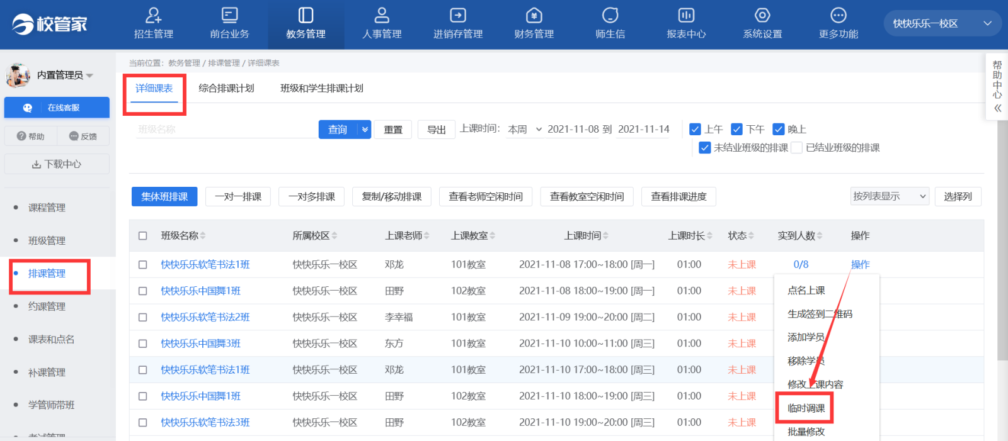Image resolution: width=1008 pixels, height=441 pixels.
Task: Sort by 上课教室 column arrows
Action: [x=493, y=236]
